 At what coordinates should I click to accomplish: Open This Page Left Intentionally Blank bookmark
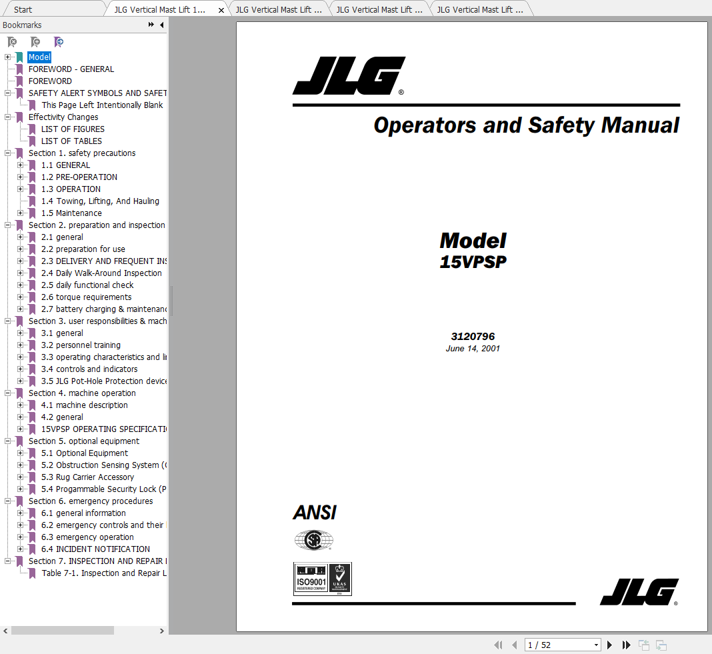tap(102, 105)
